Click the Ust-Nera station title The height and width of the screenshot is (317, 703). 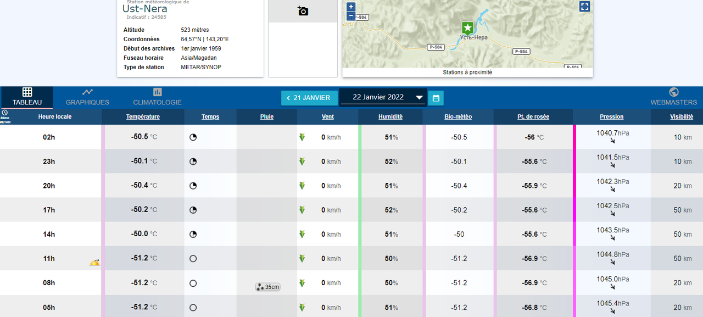[x=145, y=9]
